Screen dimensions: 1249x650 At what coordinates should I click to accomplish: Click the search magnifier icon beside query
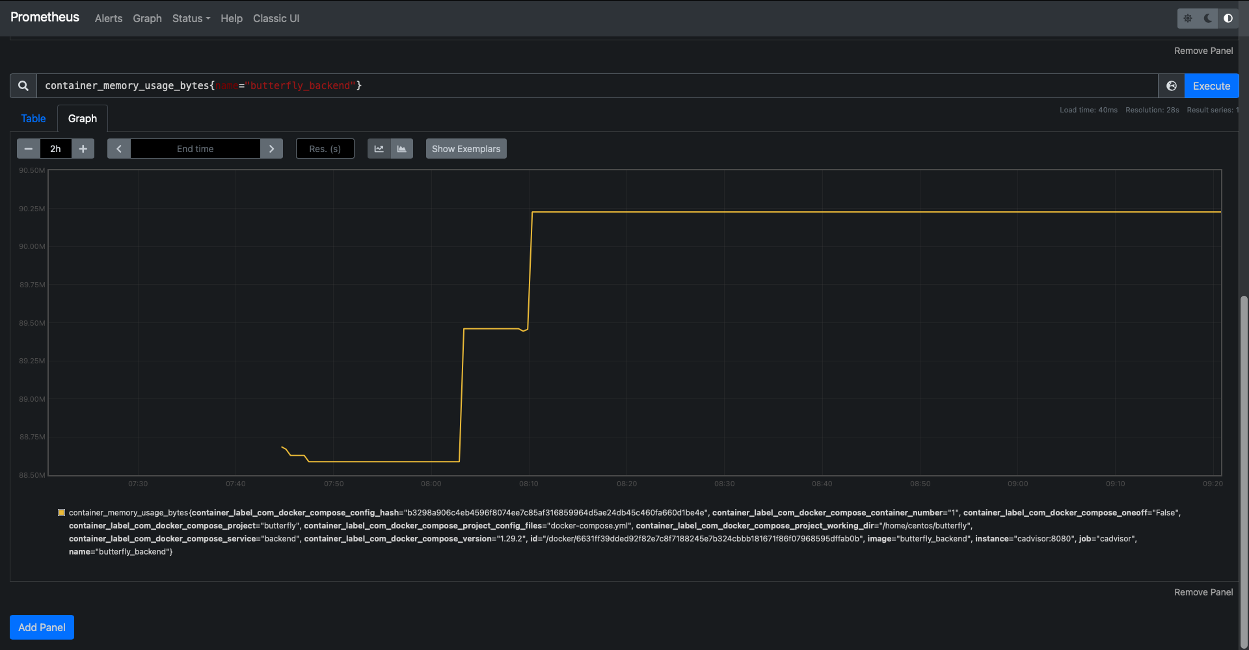coord(23,86)
